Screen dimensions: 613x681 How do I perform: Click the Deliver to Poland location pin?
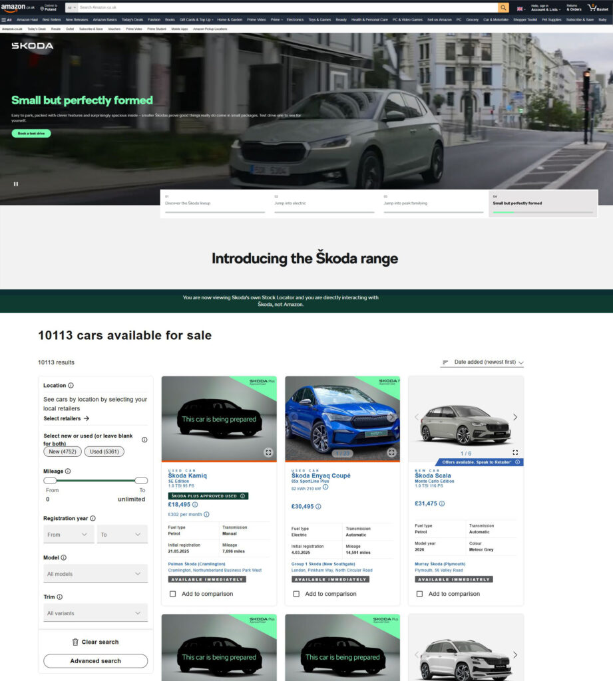(42, 9)
